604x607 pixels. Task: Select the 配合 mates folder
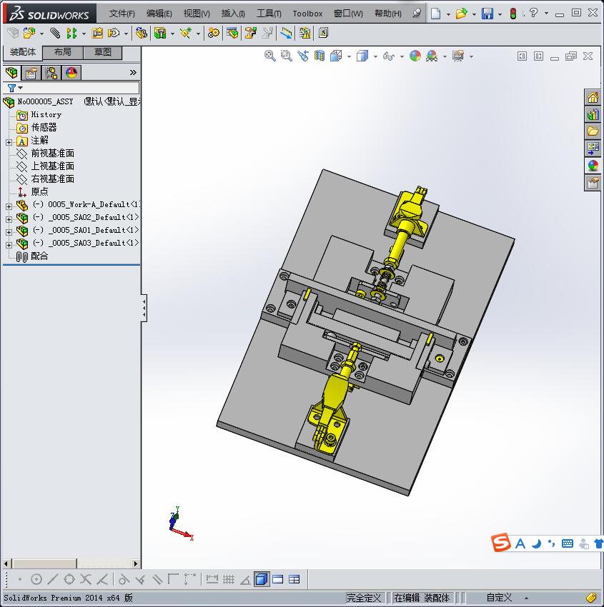tap(39, 256)
